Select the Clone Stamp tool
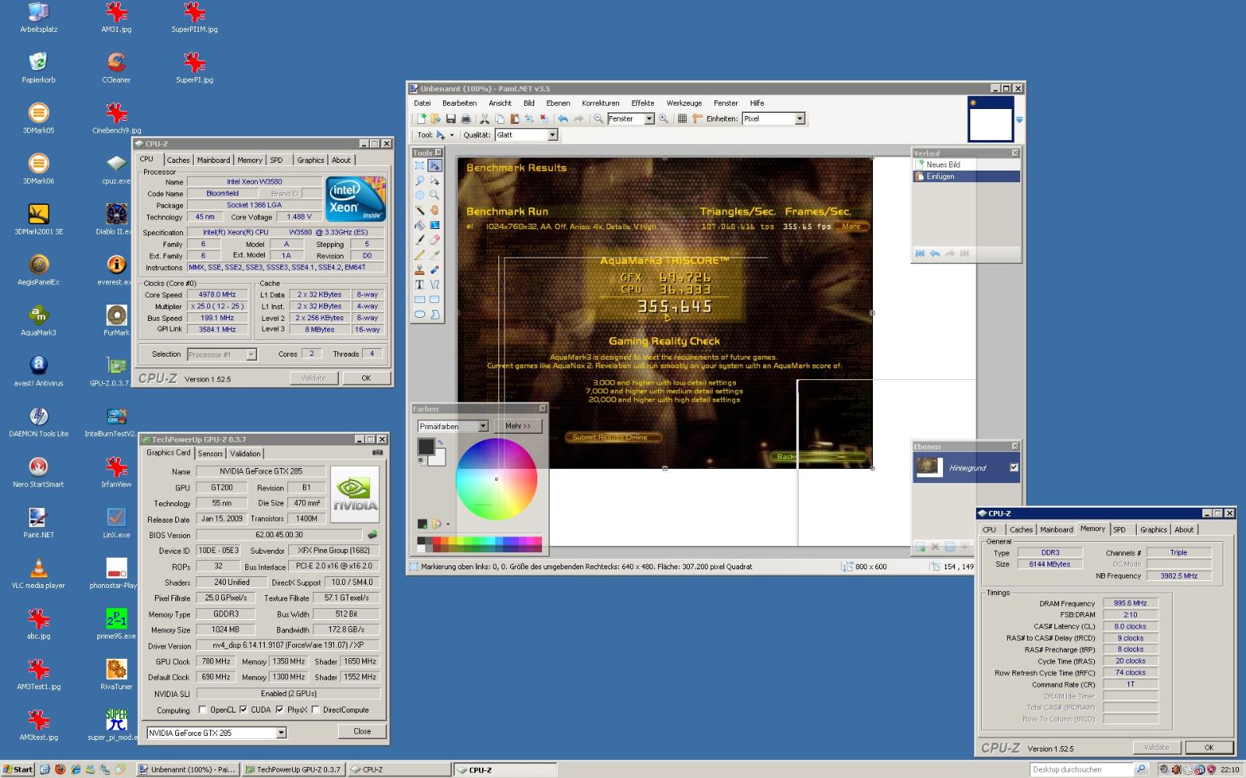The image size is (1246, 778). point(419,269)
